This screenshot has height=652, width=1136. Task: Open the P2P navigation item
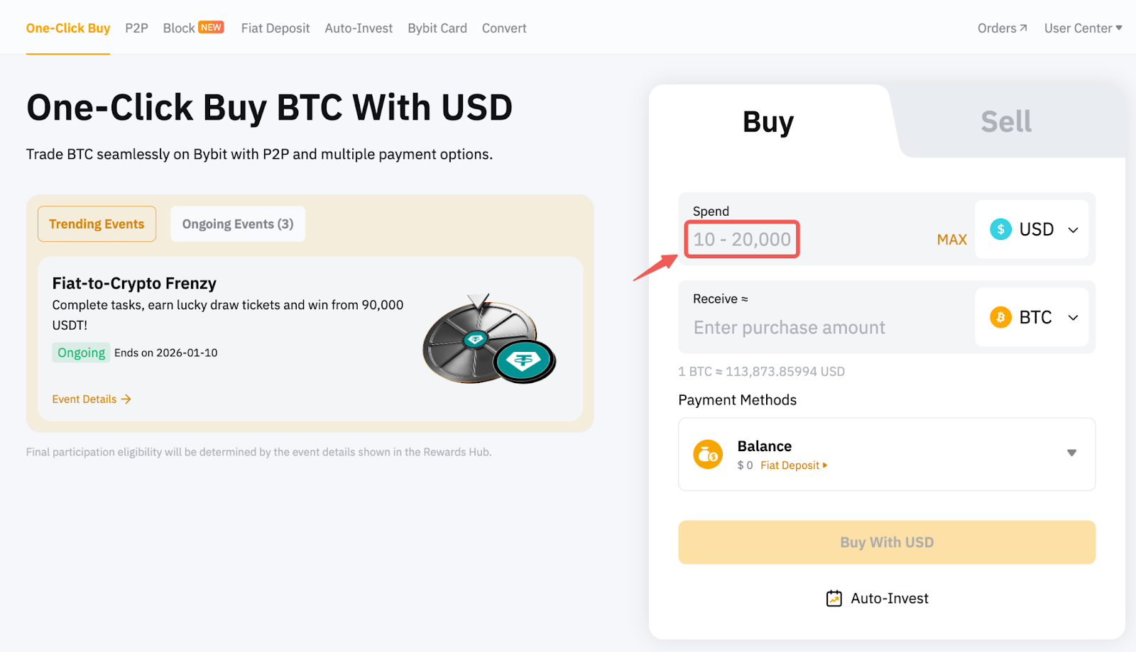tap(136, 28)
